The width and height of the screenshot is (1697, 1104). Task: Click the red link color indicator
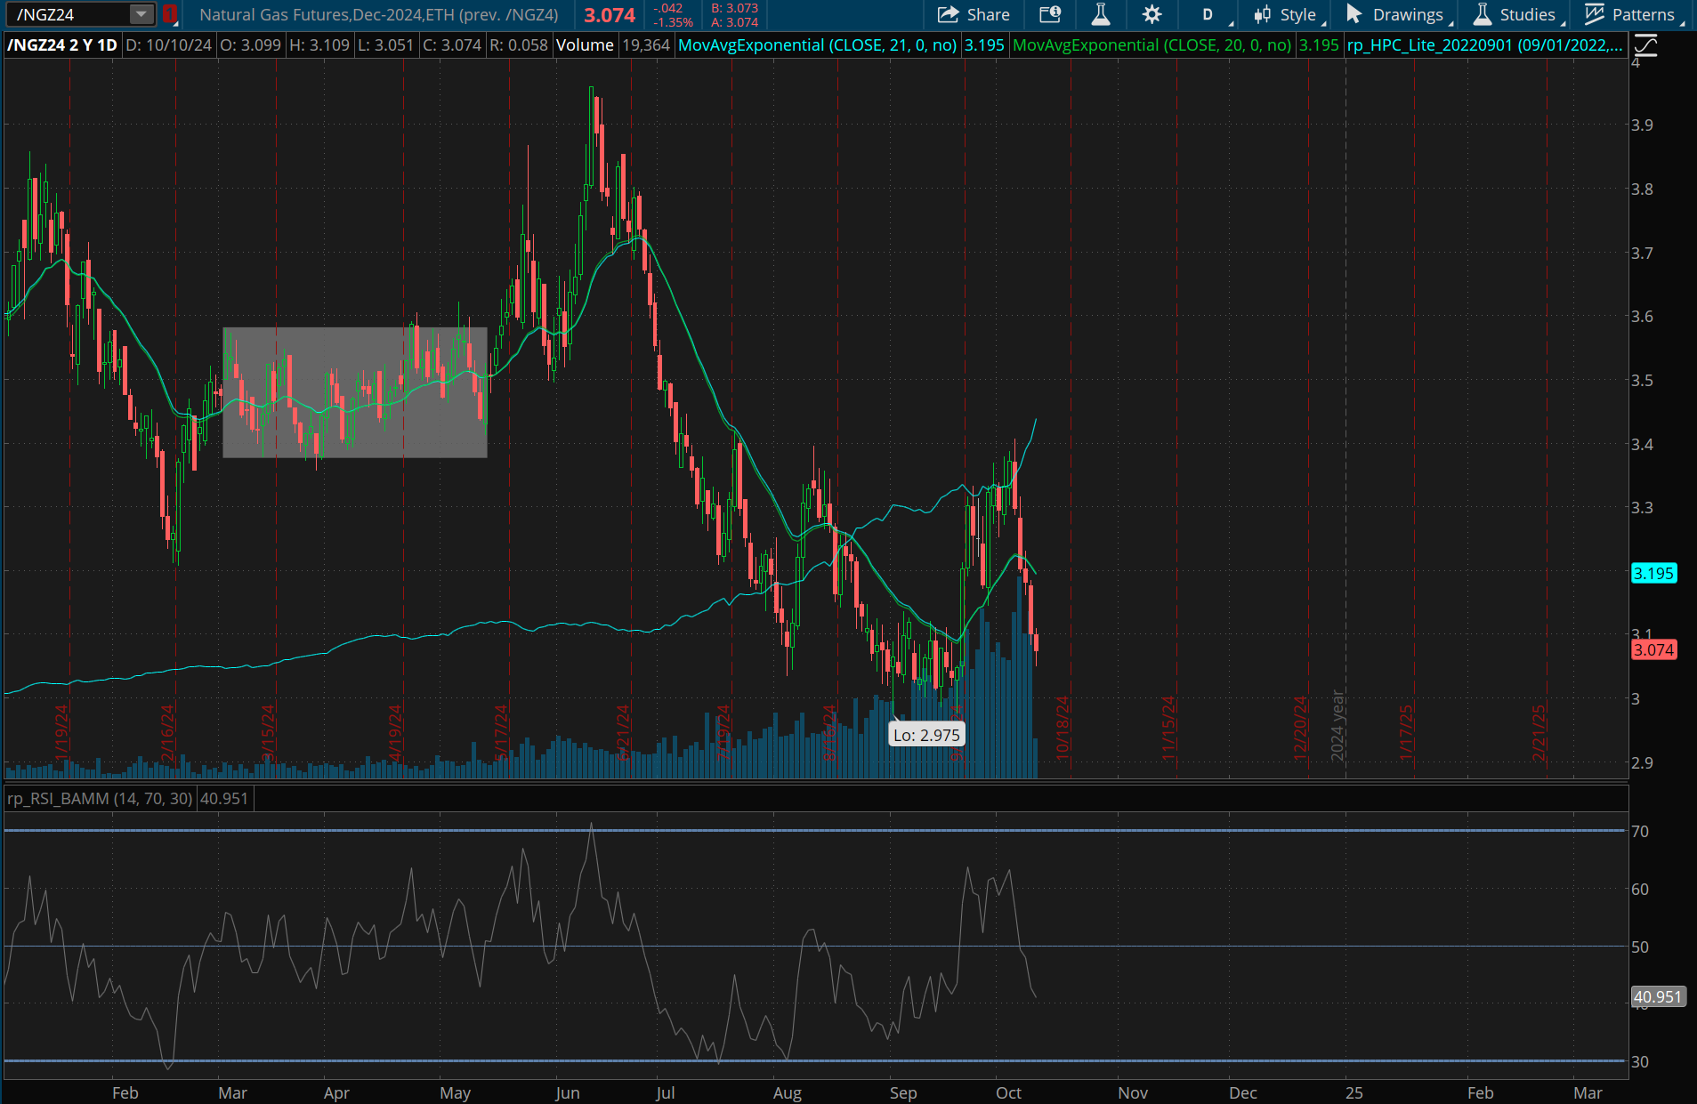point(169,14)
